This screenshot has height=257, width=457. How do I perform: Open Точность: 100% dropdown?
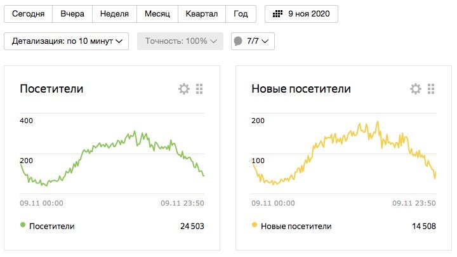[x=180, y=41]
